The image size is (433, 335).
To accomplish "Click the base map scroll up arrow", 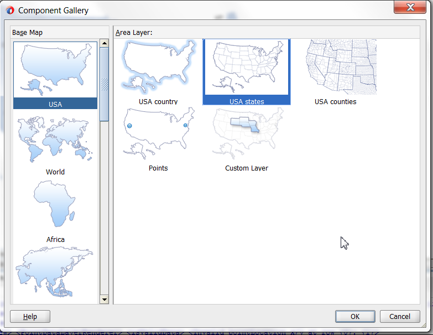I will coord(105,43).
